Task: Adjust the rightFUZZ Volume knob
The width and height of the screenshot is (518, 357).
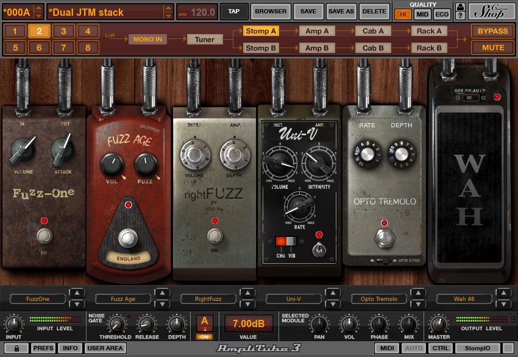Action: tap(195, 155)
